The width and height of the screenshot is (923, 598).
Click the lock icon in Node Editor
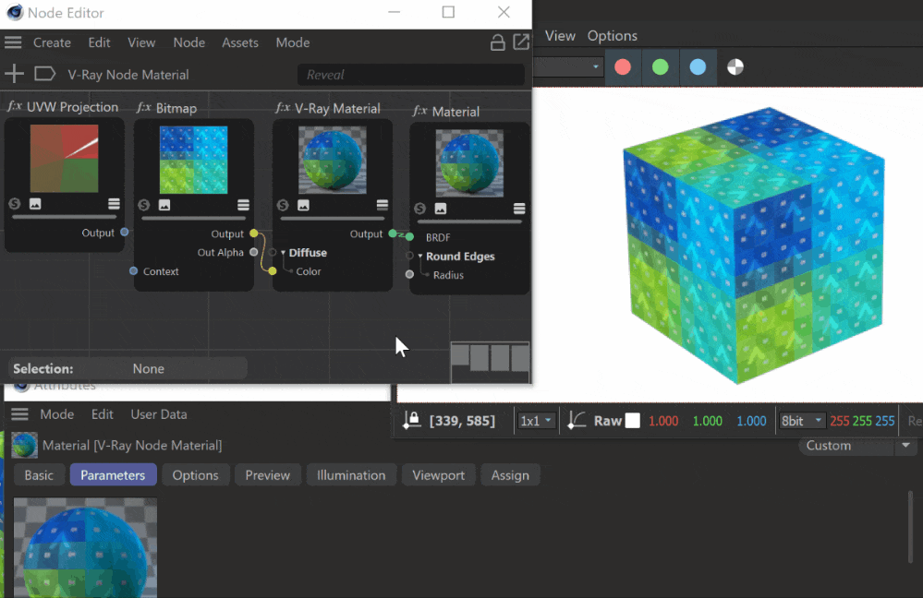click(x=497, y=42)
